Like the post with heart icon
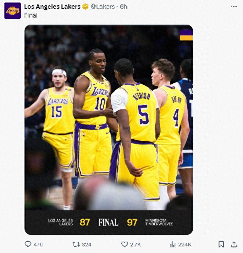 (125, 244)
